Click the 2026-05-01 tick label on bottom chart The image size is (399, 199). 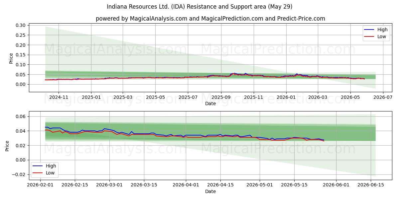pyautogui.click(x=260, y=185)
